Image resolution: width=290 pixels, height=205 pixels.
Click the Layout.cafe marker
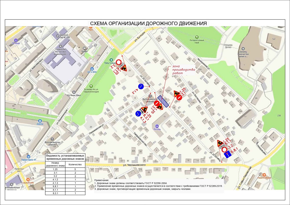(x=28, y=179)
